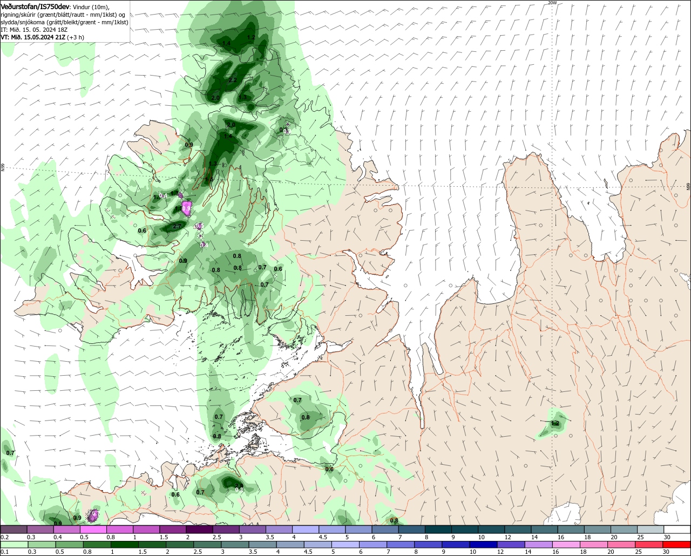
Task: Click the lavender 4 swatch in the upper legend row
Action: 305,530
